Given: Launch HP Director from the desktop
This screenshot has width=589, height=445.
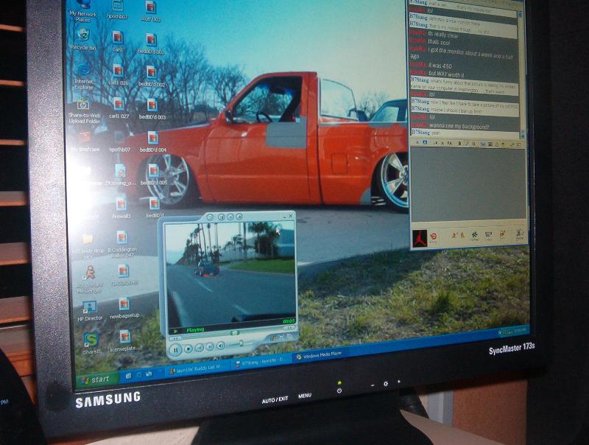Looking at the screenshot, I should (x=89, y=309).
